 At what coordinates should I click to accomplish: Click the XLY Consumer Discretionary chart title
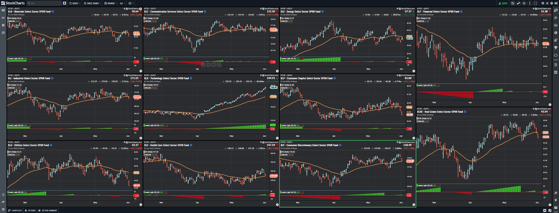tap(309, 145)
